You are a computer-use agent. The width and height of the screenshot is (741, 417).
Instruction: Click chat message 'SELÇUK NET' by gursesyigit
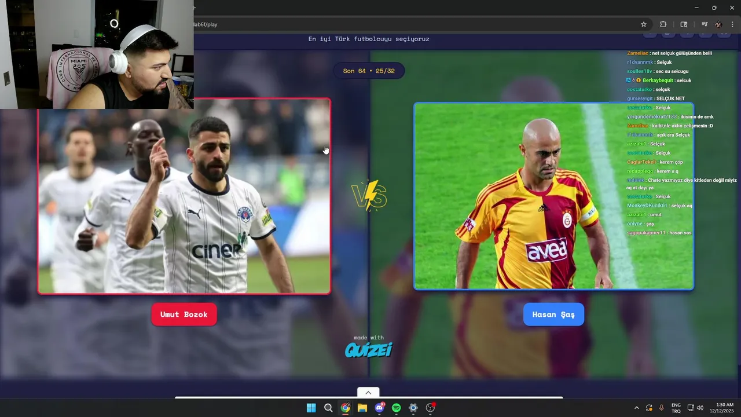656,98
